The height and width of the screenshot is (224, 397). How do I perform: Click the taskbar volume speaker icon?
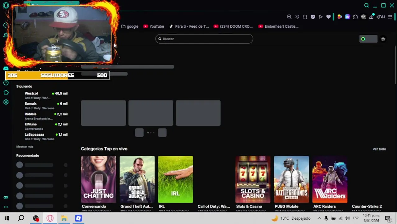[x=347, y=218]
